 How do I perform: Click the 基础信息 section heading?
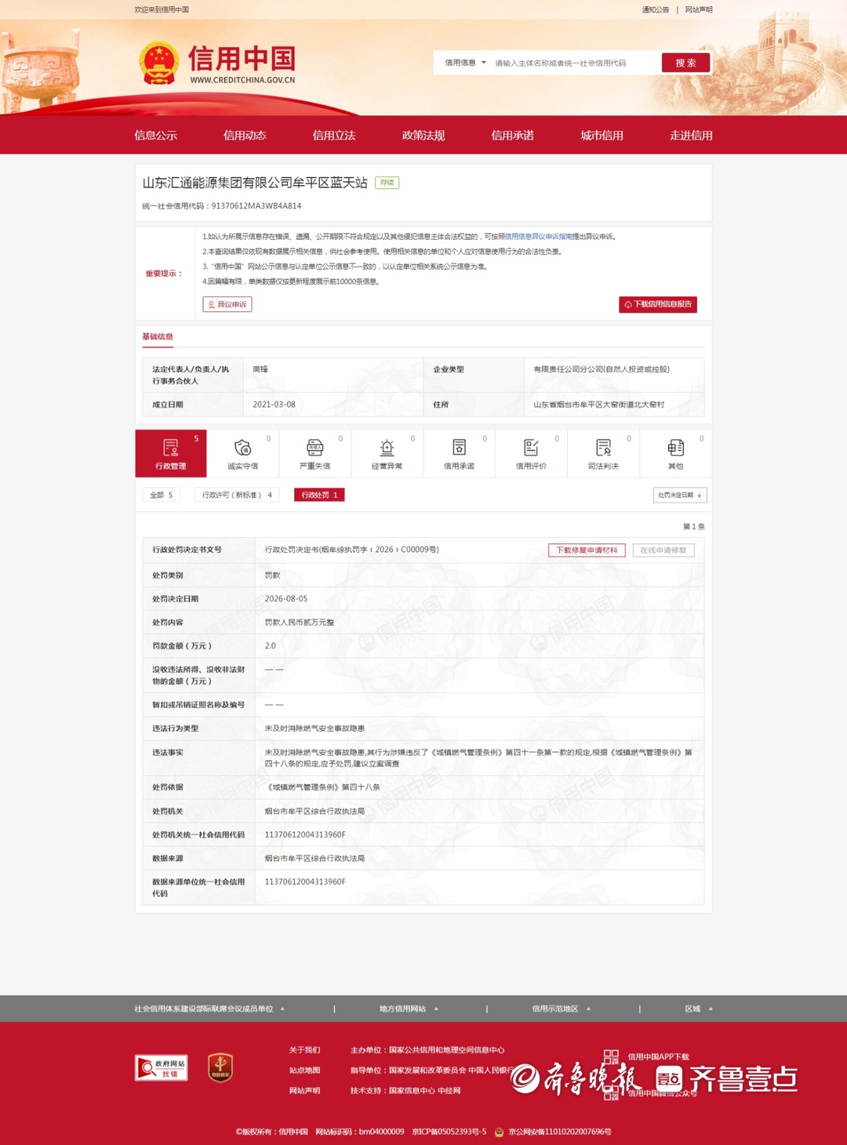(158, 336)
